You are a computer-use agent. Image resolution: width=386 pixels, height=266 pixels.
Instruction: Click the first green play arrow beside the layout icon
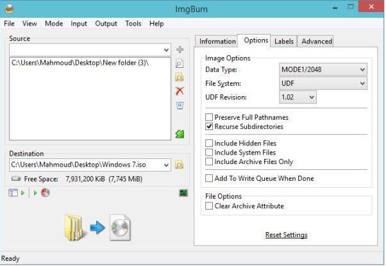(x=22, y=193)
